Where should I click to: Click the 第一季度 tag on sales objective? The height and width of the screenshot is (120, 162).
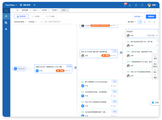[x=60, y=71]
